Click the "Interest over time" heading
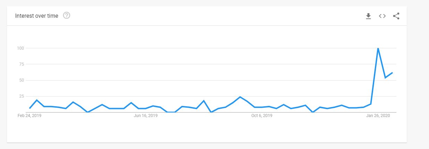429x149 pixels. (x=37, y=16)
